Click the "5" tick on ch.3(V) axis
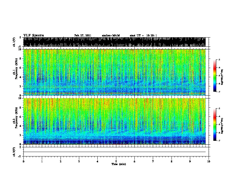Viewport: 235px width, 181px height. pyautogui.click(x=20, y=147)
